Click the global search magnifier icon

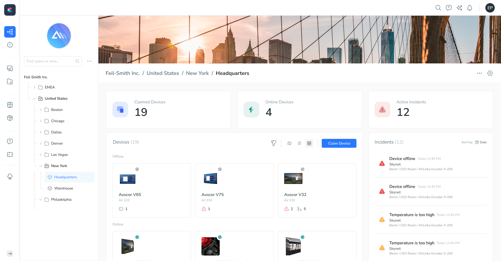tap(438, 8)
